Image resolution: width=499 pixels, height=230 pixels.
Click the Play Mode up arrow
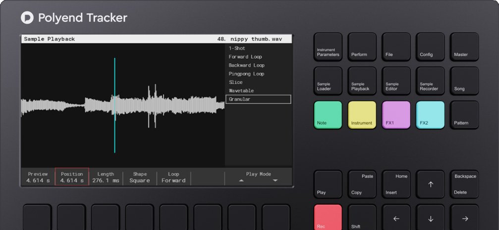241,181
